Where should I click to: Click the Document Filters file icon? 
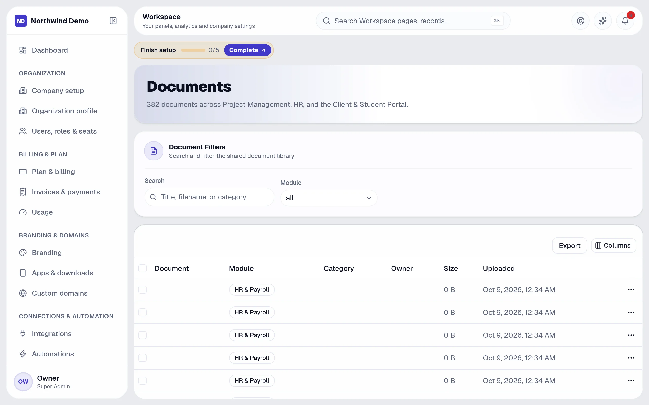pyautogui.click(x=153, y=151)
